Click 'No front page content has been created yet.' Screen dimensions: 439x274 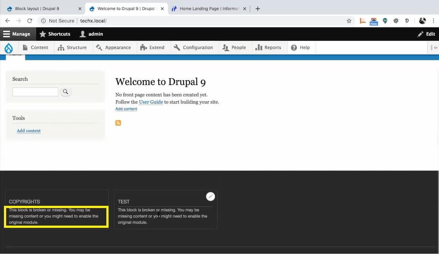[162, 95]
